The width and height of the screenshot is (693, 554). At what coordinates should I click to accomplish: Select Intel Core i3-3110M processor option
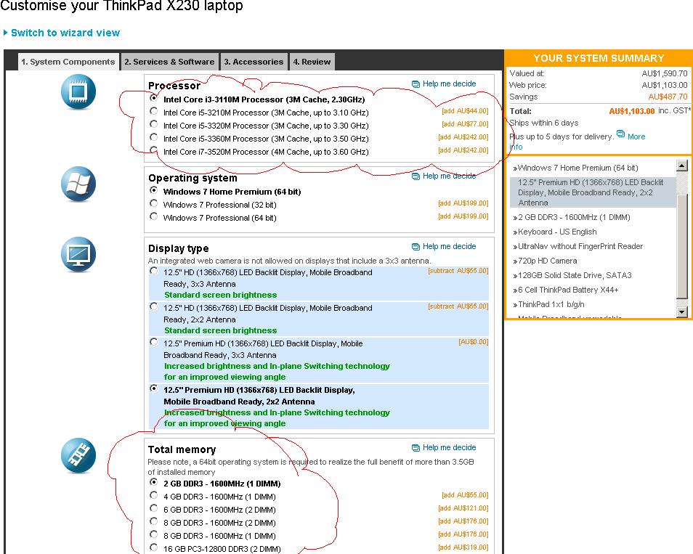click(x=153, y=97)
